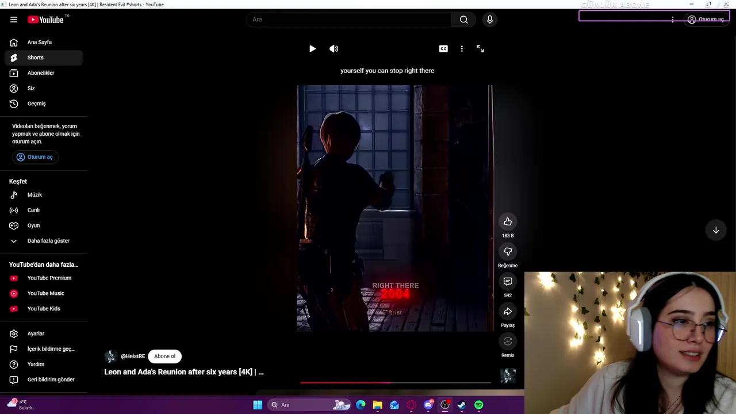Like the Short
Viewport: 736px width, 414px height.
(x=508, y=221)
